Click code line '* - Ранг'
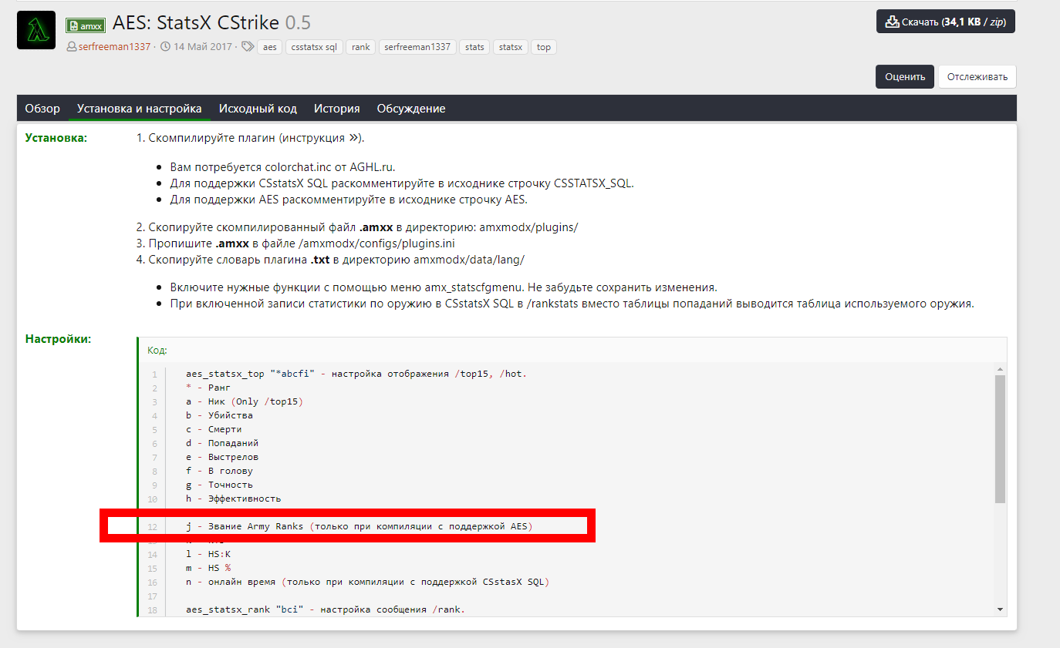 (x=208, y=388)
